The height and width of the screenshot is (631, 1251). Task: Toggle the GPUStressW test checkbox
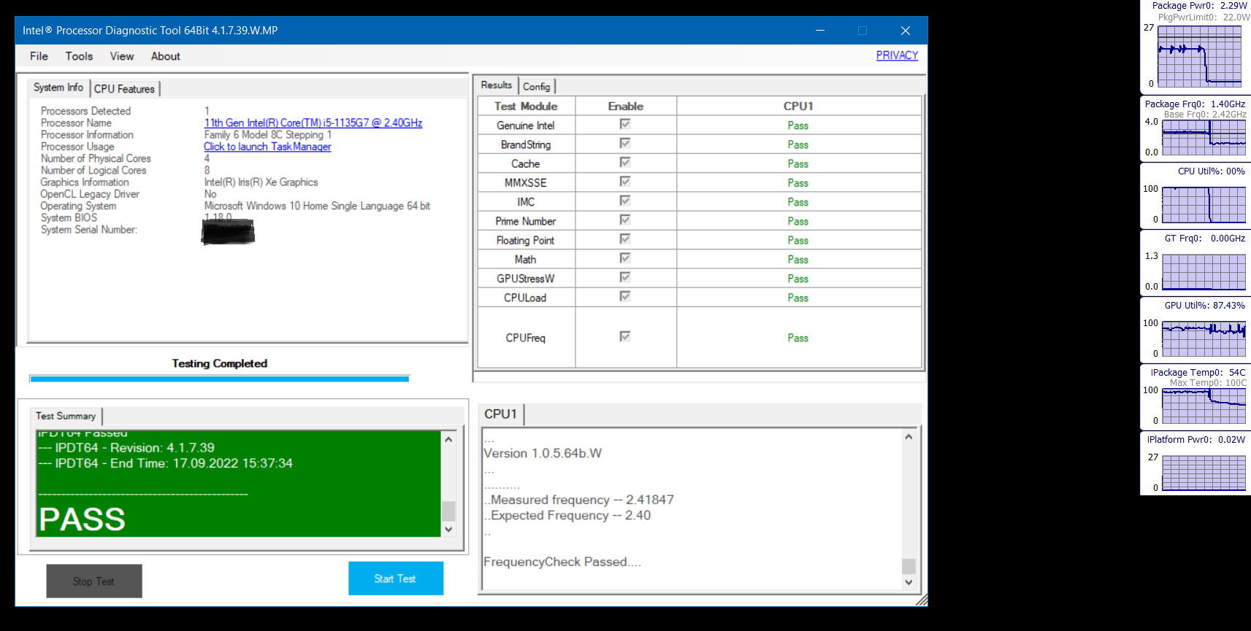625,277
